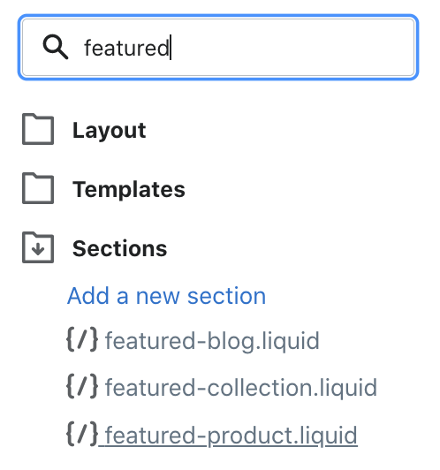Place cursor in the word featured
440x470 pixels.
point(126,48)
